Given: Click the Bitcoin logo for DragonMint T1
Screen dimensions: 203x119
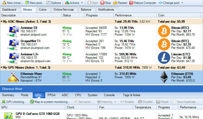Looking at the screenshot, I should pyautogui.click(x=164, y=44).
